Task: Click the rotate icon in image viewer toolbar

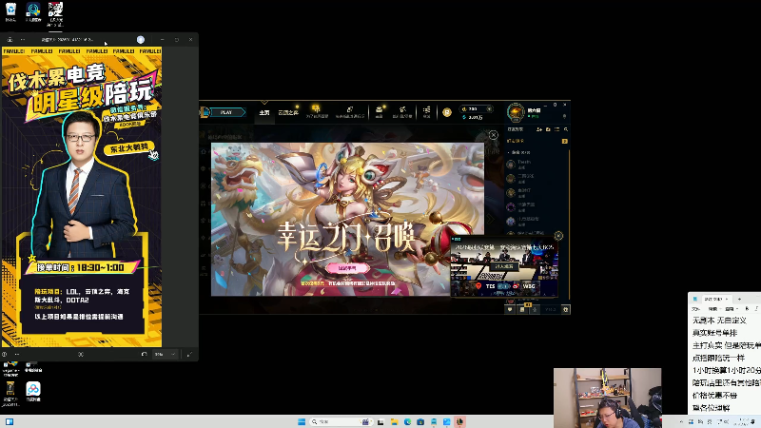Action: pyautogui.click(x=145, y=354)
